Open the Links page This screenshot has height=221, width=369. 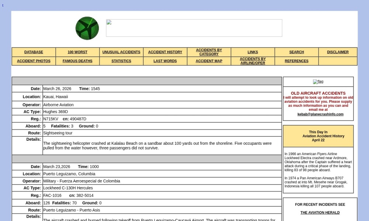[253, 52]
